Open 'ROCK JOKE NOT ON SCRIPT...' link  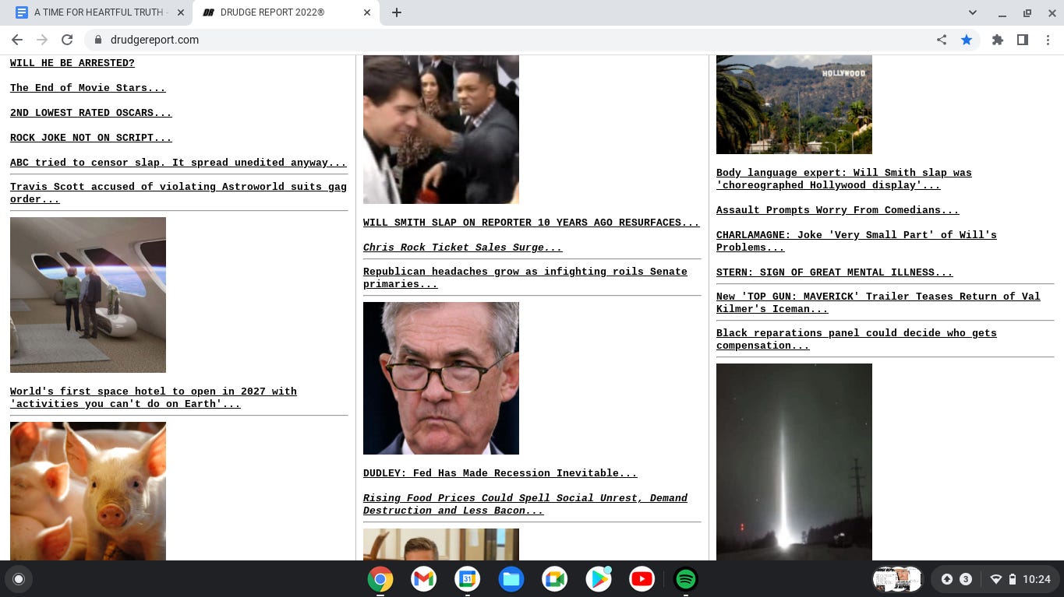click(x=91, y=138)
